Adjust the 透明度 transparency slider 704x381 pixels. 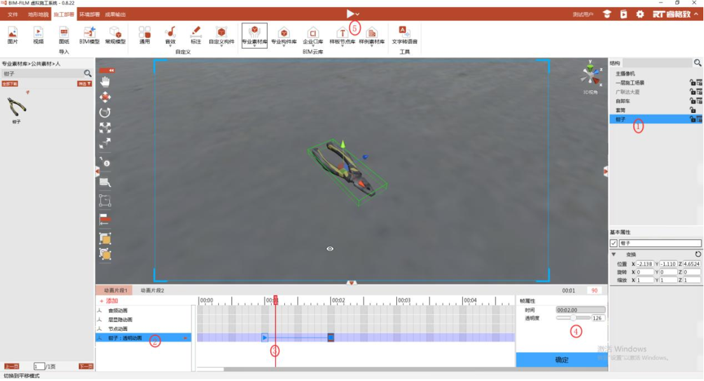click(574, 317)
